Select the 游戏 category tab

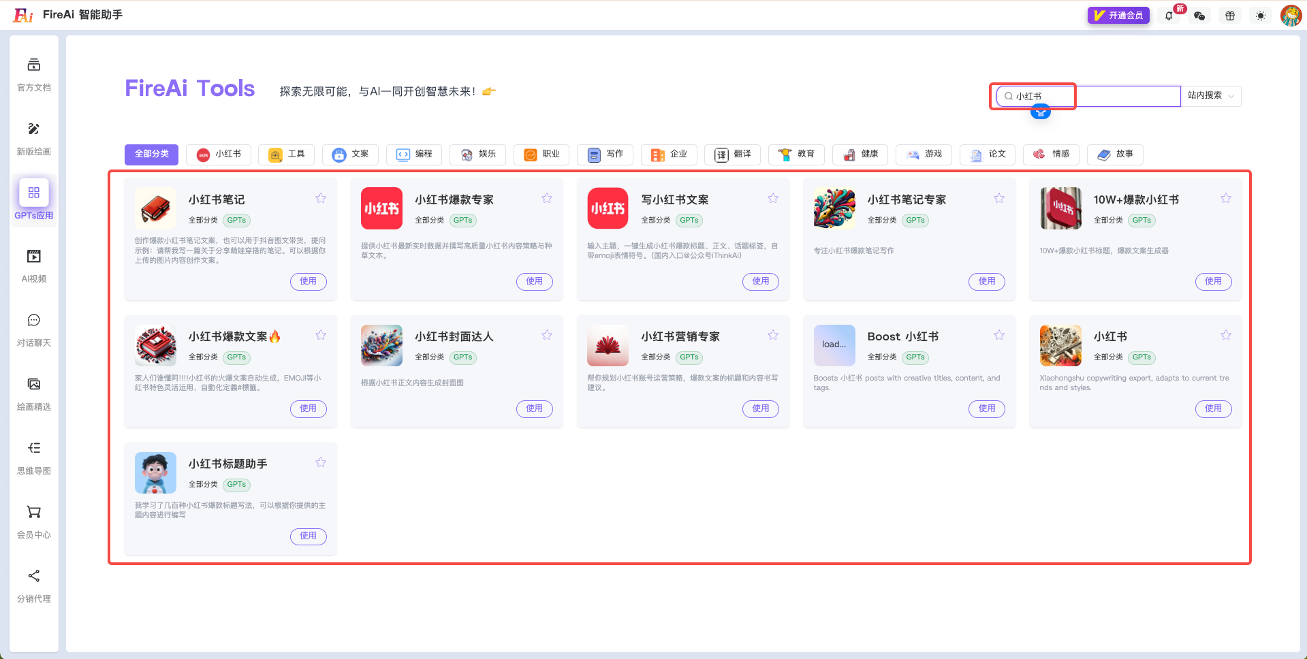pos(924,155)
